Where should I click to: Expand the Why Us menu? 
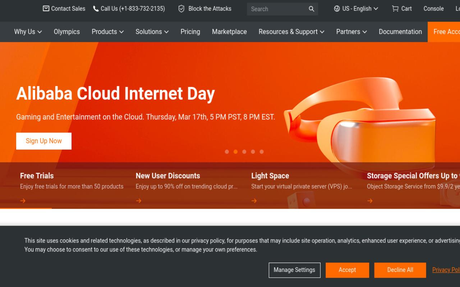click(x=28, y=32)
